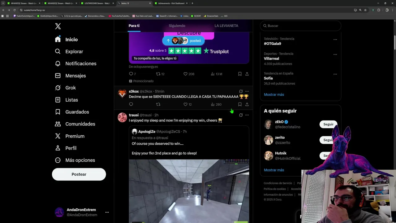Select the Siguiendo tab
The image size is (396, 223).
pos(177,26)
